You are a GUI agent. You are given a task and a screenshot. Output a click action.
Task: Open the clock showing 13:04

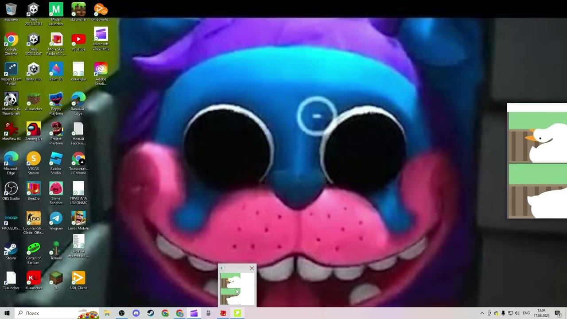[541, 313]
